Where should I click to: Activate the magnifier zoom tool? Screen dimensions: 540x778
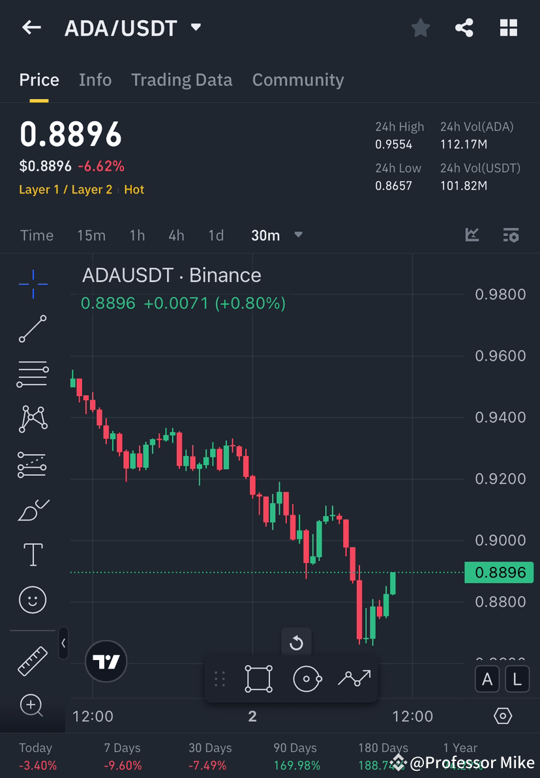33,706
